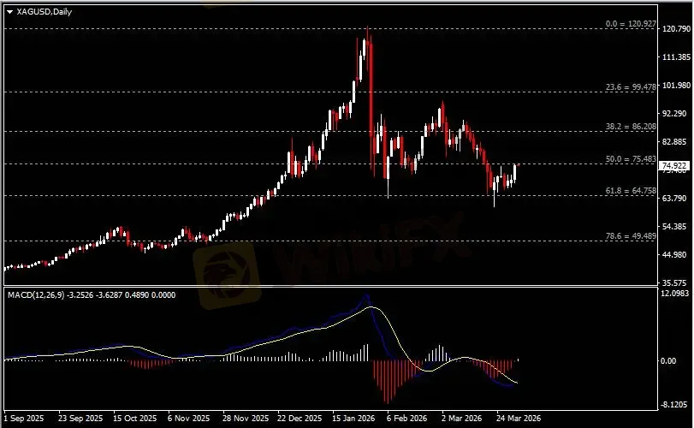This screenshot has width=694, height=428.
Task: Select the 61.8 = 64.758 Fibonacci label
Action: 631,191
